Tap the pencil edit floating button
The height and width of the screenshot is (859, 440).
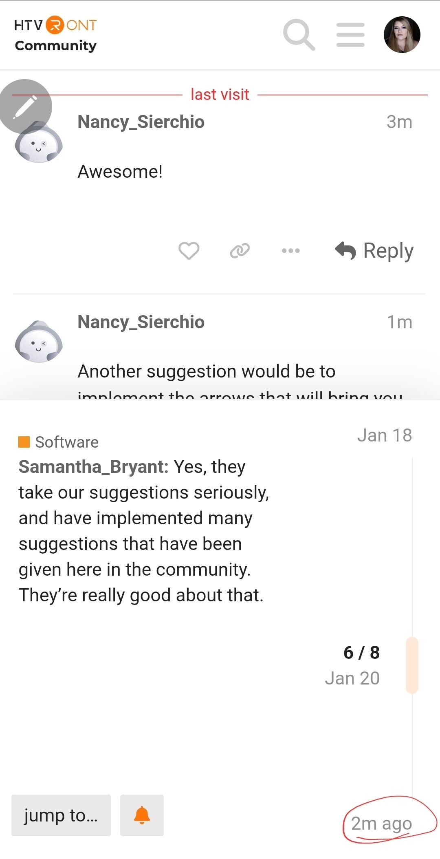click(24, 106)
